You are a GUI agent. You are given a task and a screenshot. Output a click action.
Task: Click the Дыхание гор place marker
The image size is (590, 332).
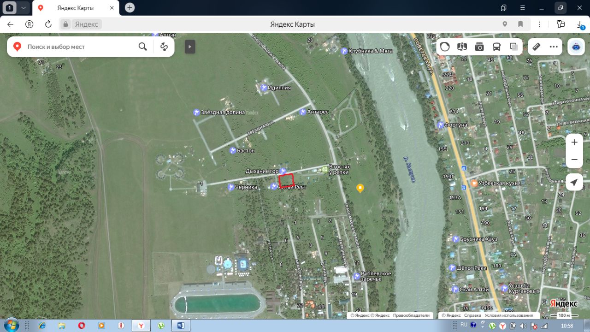[283, 171]
